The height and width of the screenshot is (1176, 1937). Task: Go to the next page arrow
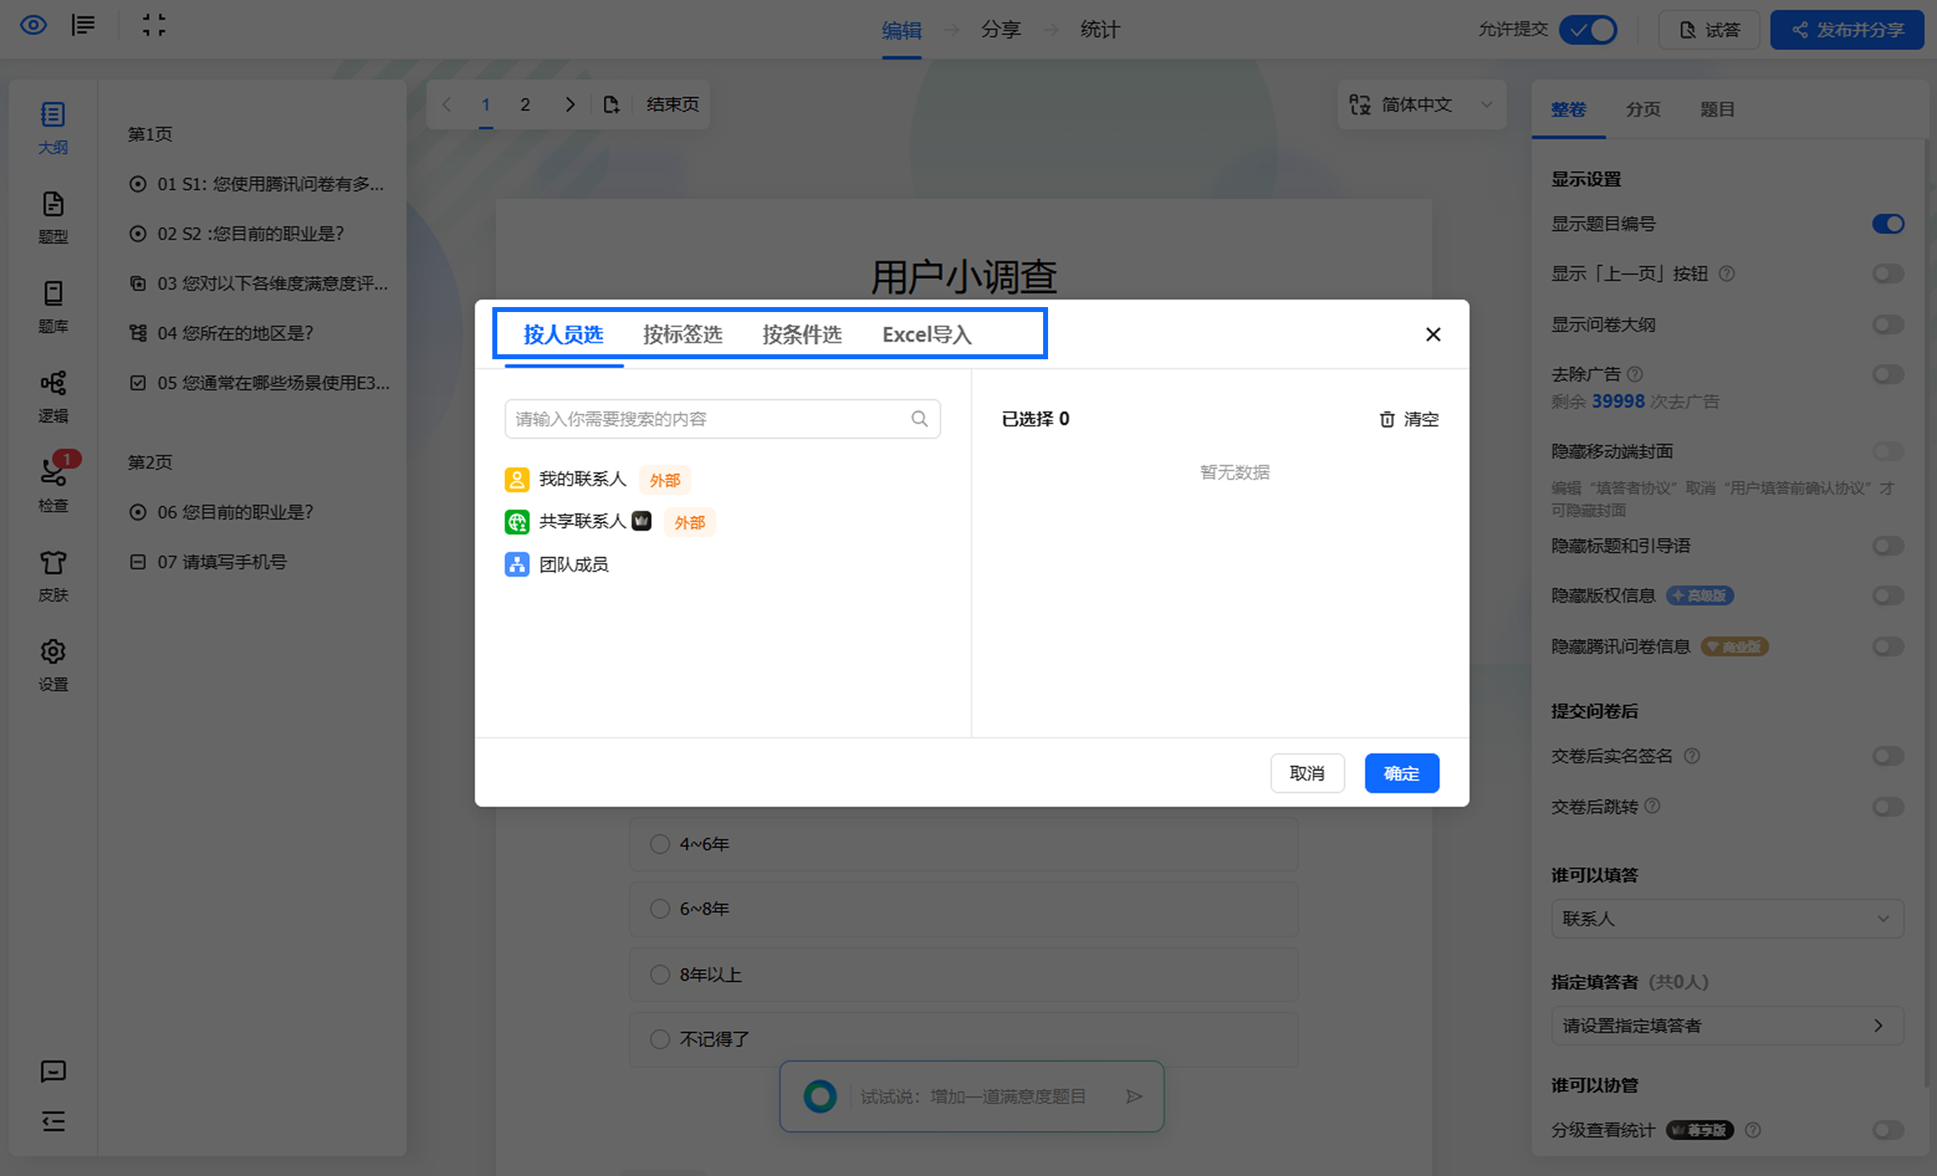[x=571, y=104]
